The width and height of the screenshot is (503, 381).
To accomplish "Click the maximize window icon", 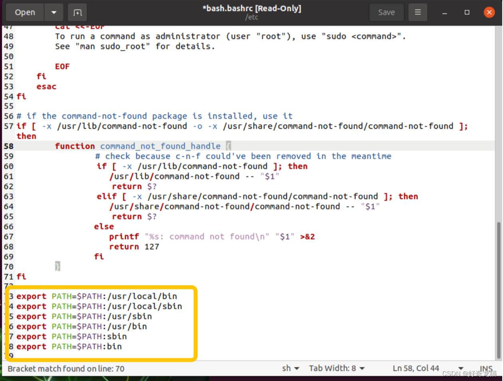I will coord(467,12).
